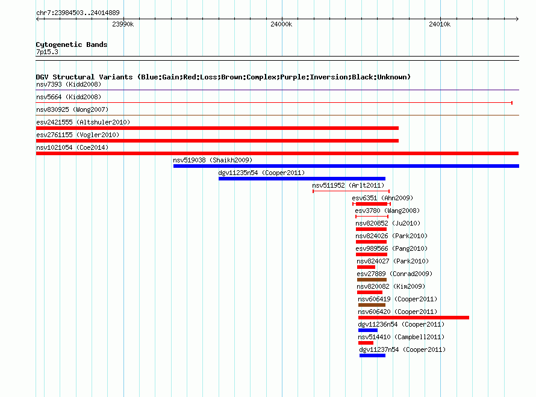This screenshot has height=397, width=536.
Task: Select the dgv11235n54 (Cooper2011) blue bar
Action: point(302,179)
